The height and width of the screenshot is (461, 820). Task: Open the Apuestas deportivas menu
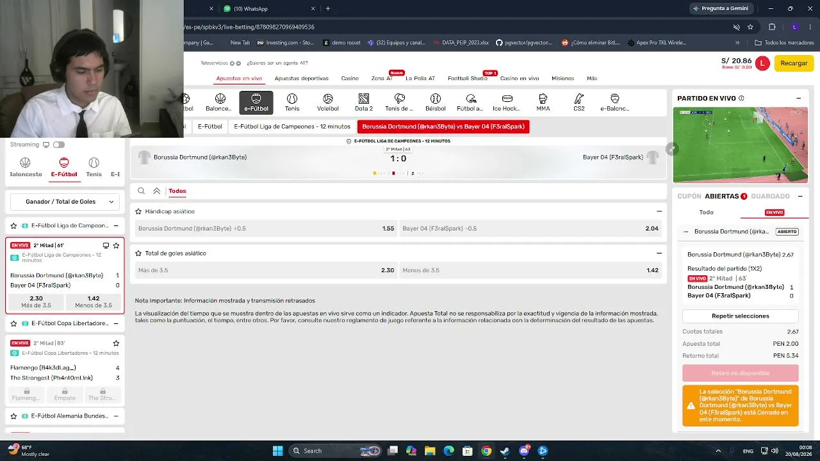[x=302, y=78]
